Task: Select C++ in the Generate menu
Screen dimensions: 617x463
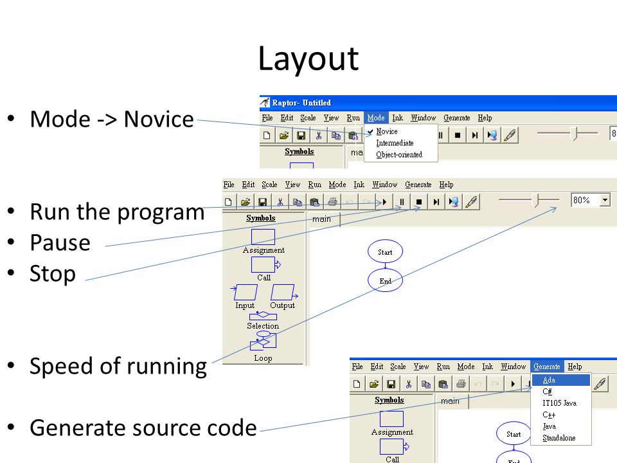Action: pos(560,415)
